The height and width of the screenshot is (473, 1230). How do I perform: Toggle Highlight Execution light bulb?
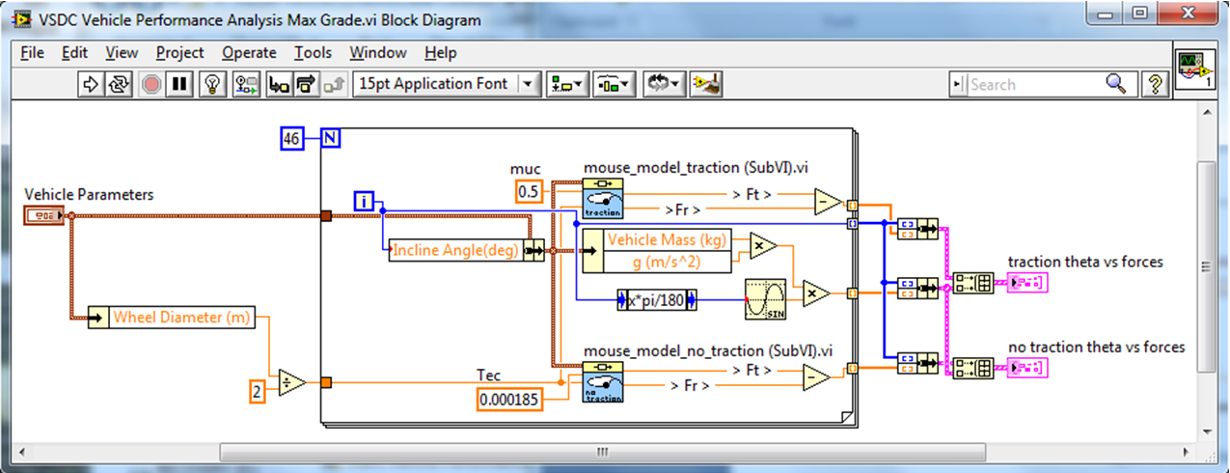tap(211, 84)
